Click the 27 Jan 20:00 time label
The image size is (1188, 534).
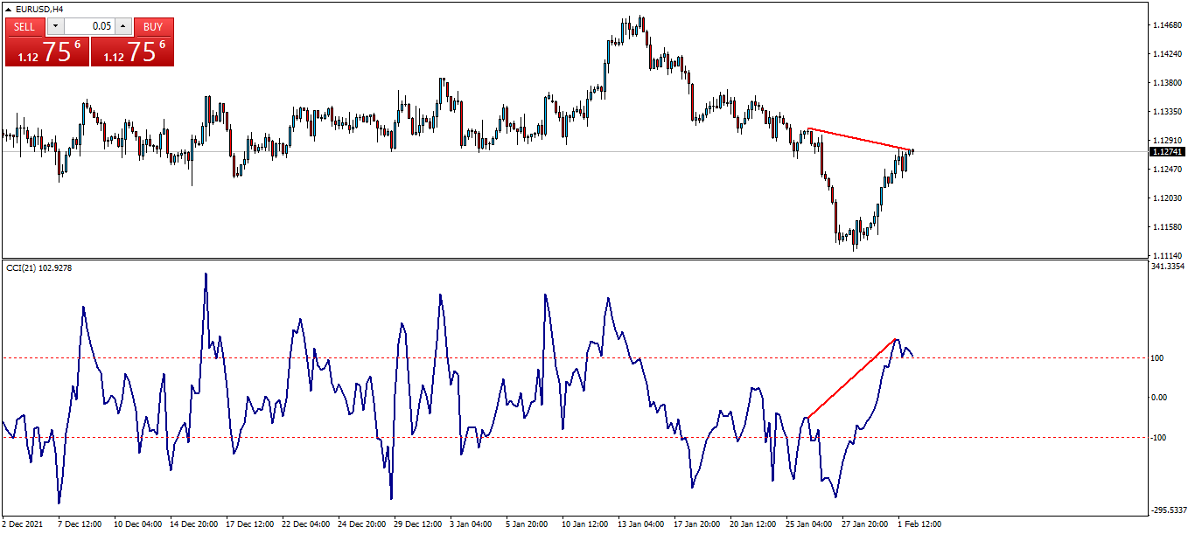point(866,524)
